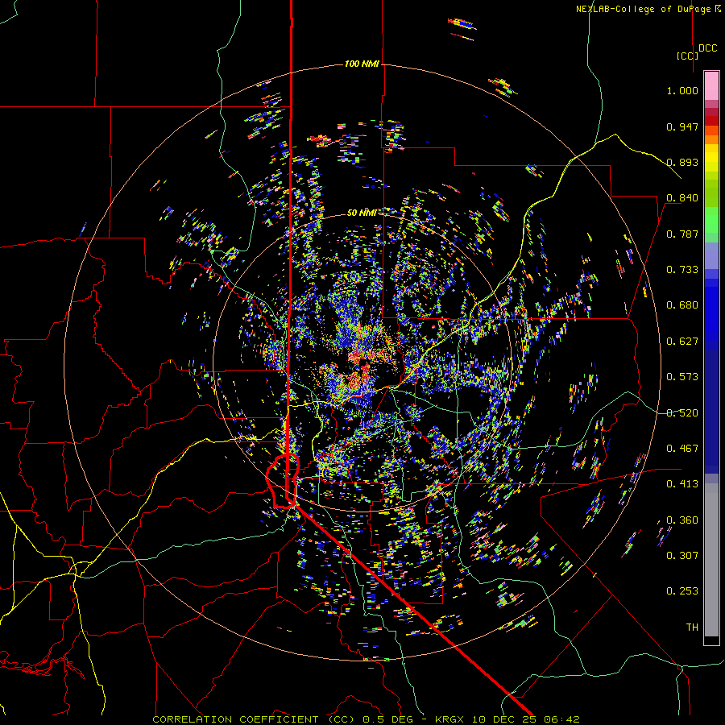
Task: Click the 0.307 color scale value
Action: click(x=682, y=556)
